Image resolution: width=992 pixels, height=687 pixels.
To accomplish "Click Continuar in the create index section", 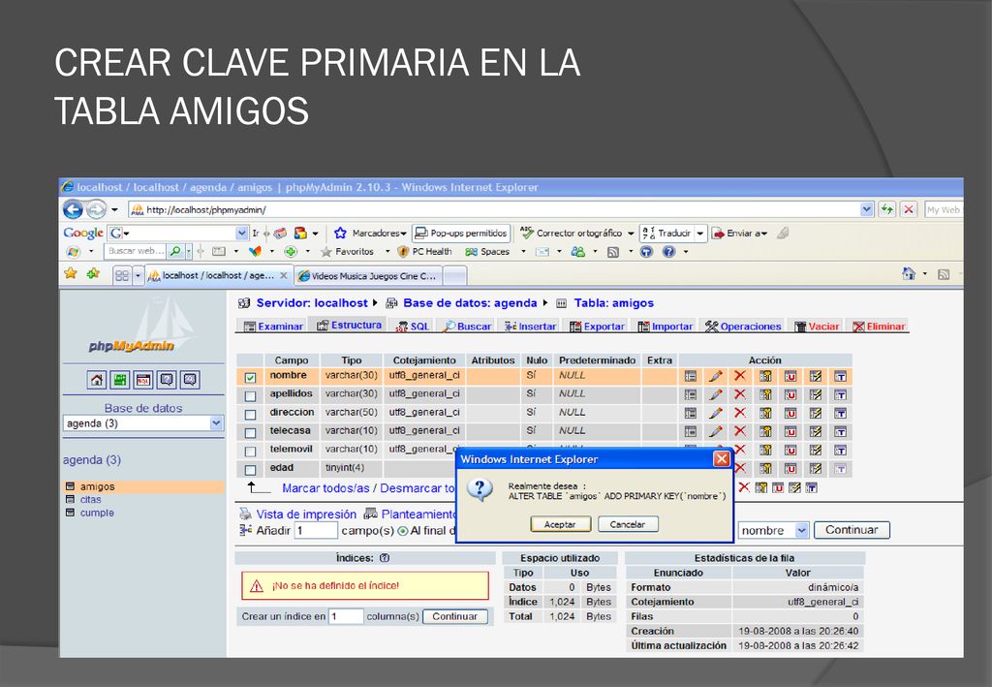I will coord(455,616).
